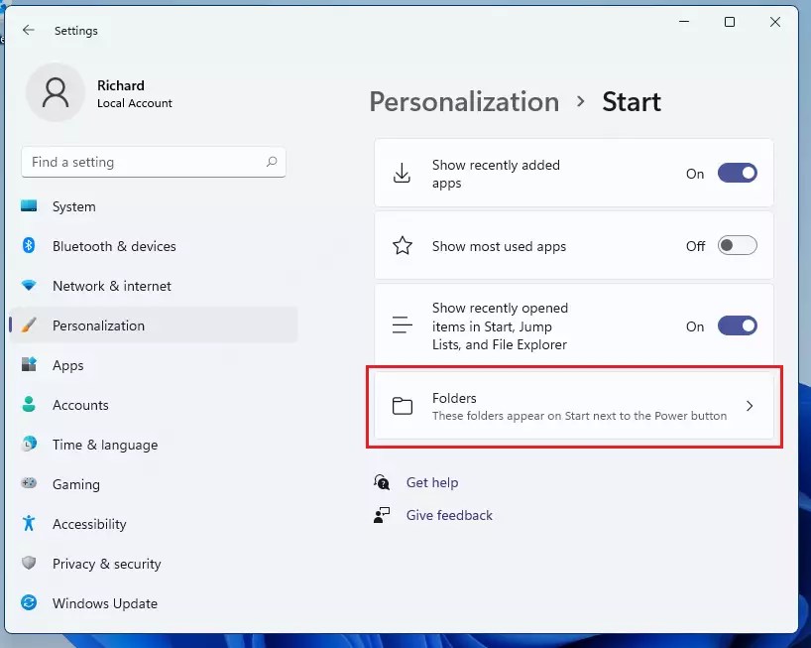Open Richard's account profile picture
The image size is (811, 648).
56,92
